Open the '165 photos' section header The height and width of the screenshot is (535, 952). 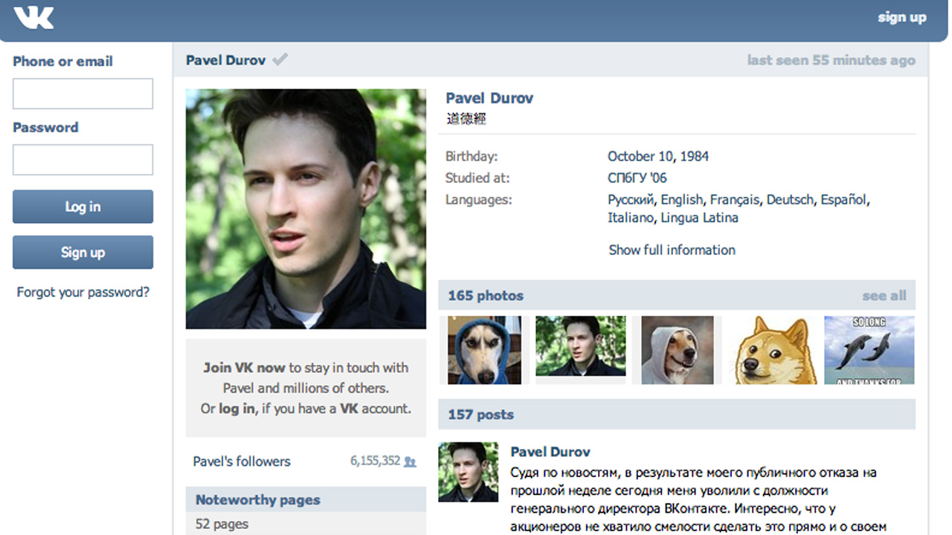(x=677, y=296)
